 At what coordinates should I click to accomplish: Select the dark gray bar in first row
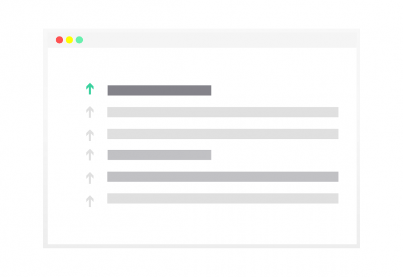coord(159,90)
